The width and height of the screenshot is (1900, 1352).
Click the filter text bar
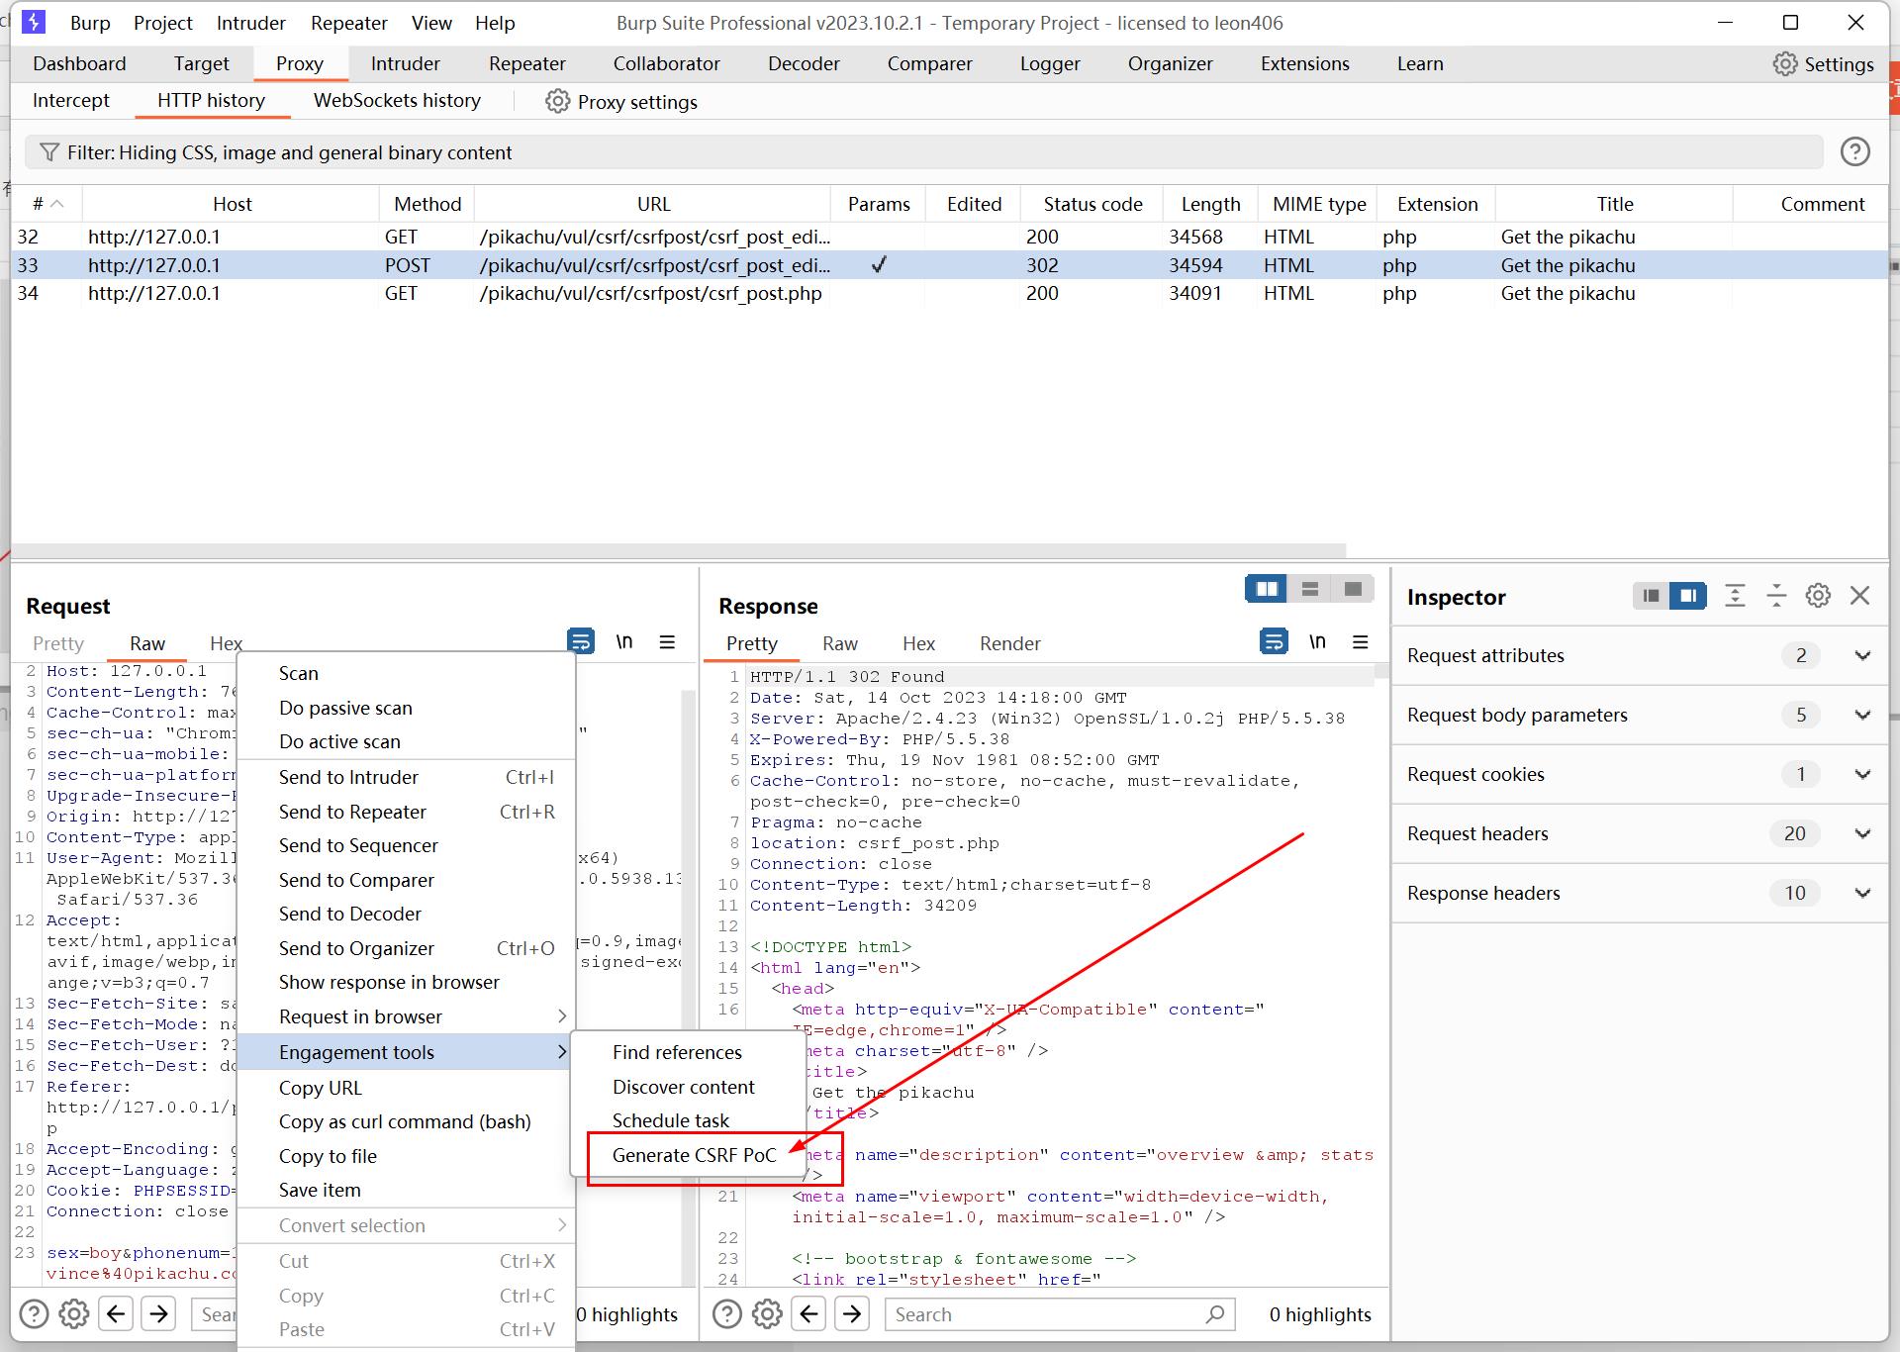click(923, 152)
